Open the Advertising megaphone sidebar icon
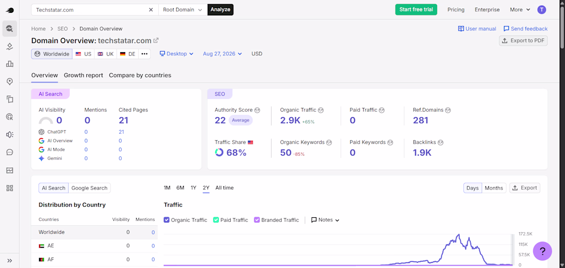 click(x=10, y=134)
